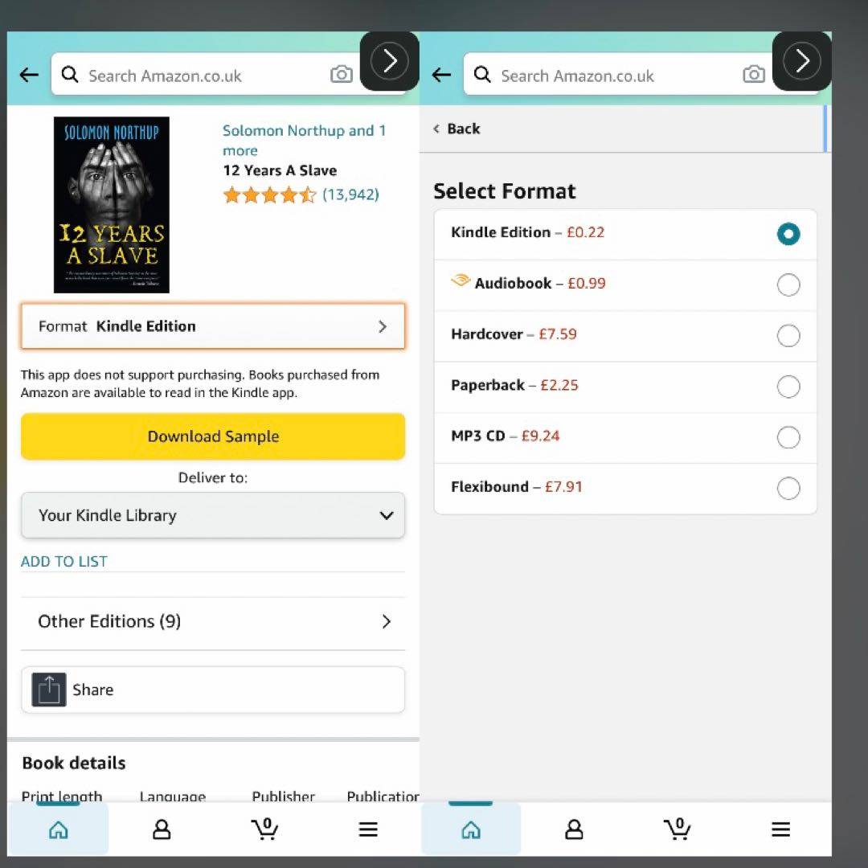This screenshot has width=868, height=868.
Task: Select the Audiobook £0.99 radio option
Action: 788,285
